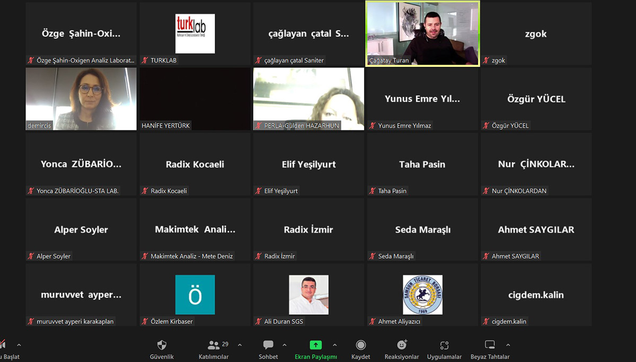Click the green Ekran Paylaşımı share icon
This screenshot has width=636, height=362.
point(316,346)
